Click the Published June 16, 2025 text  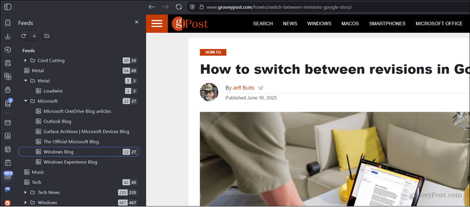coord(251,98)
